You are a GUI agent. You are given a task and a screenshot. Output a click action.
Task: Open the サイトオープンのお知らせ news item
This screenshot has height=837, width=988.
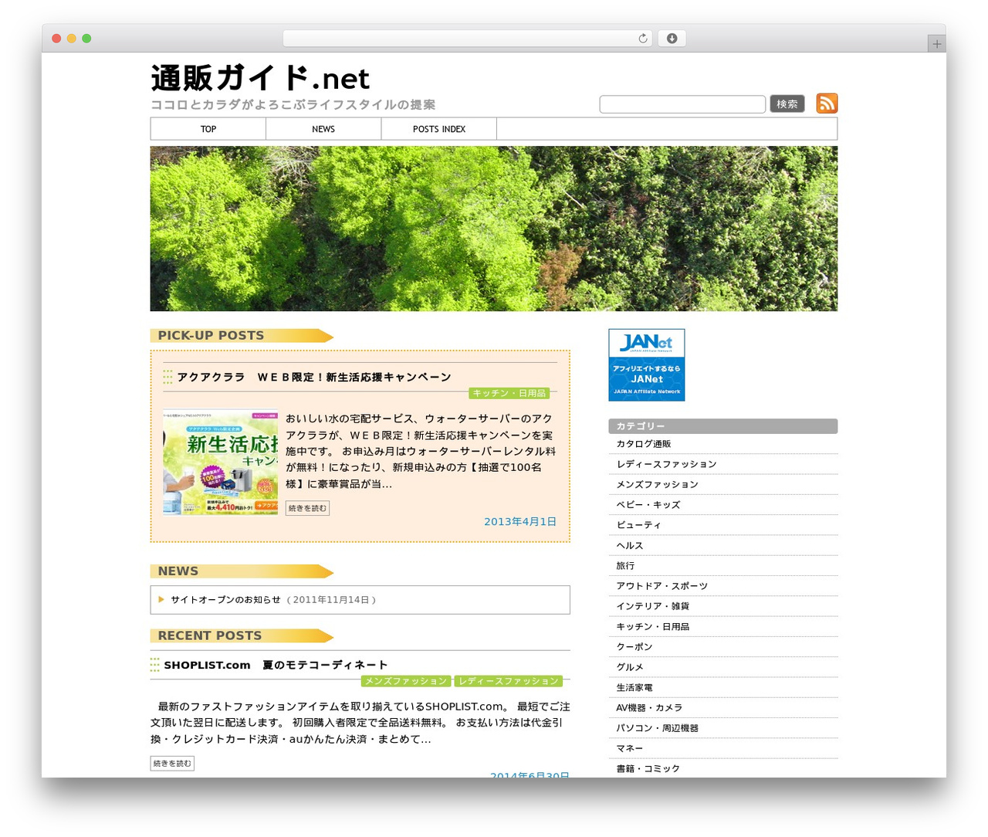coord(225,600)
